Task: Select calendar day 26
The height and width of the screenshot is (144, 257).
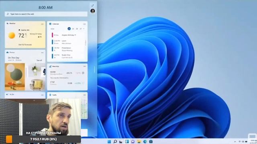Action: click(x=77, y=28)
